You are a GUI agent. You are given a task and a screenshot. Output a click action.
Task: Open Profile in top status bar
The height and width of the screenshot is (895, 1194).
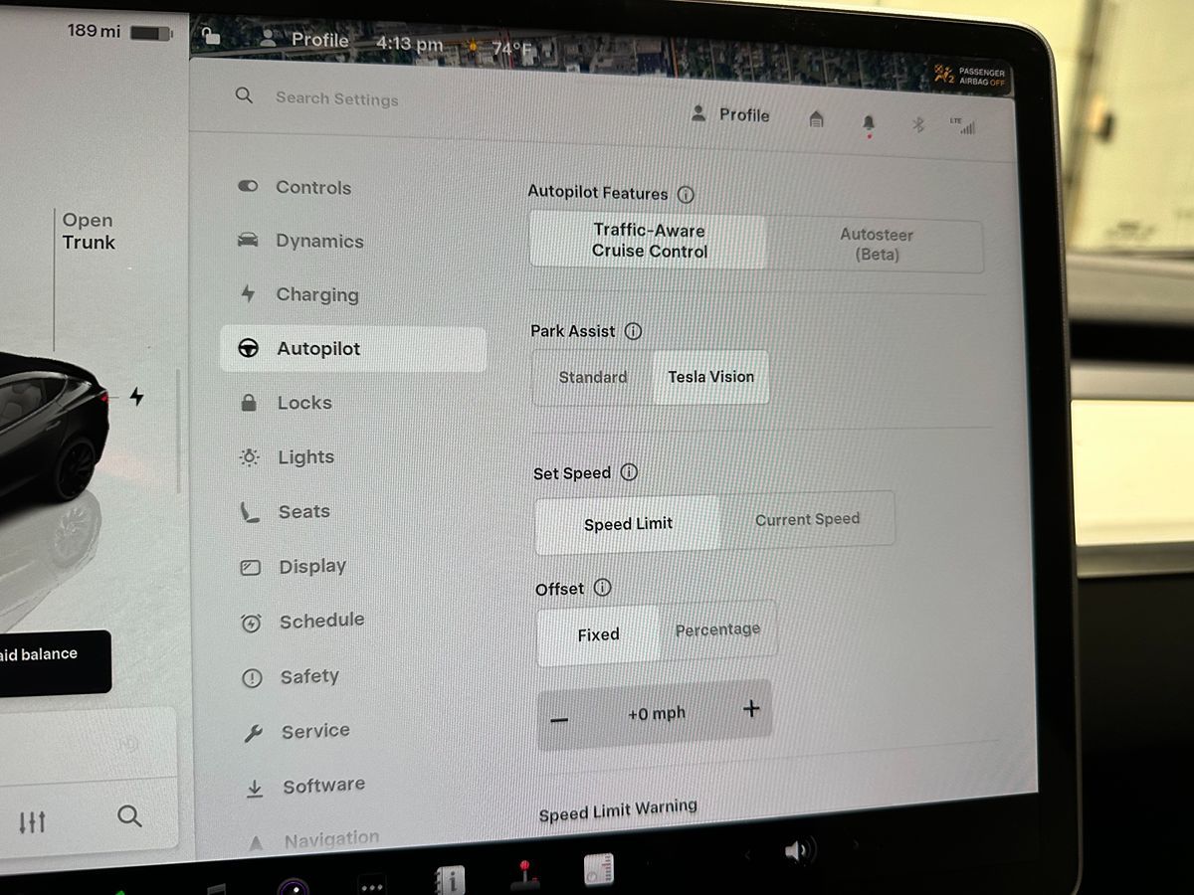303,40
